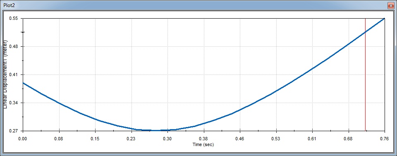This screenshot has height=156, width=397.
Task: Click the 0.30 x-axis value
Action: (167, 139)
